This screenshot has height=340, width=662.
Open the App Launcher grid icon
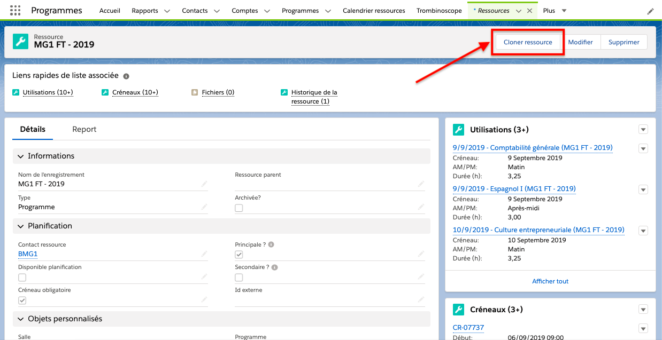tap(16, 11)
